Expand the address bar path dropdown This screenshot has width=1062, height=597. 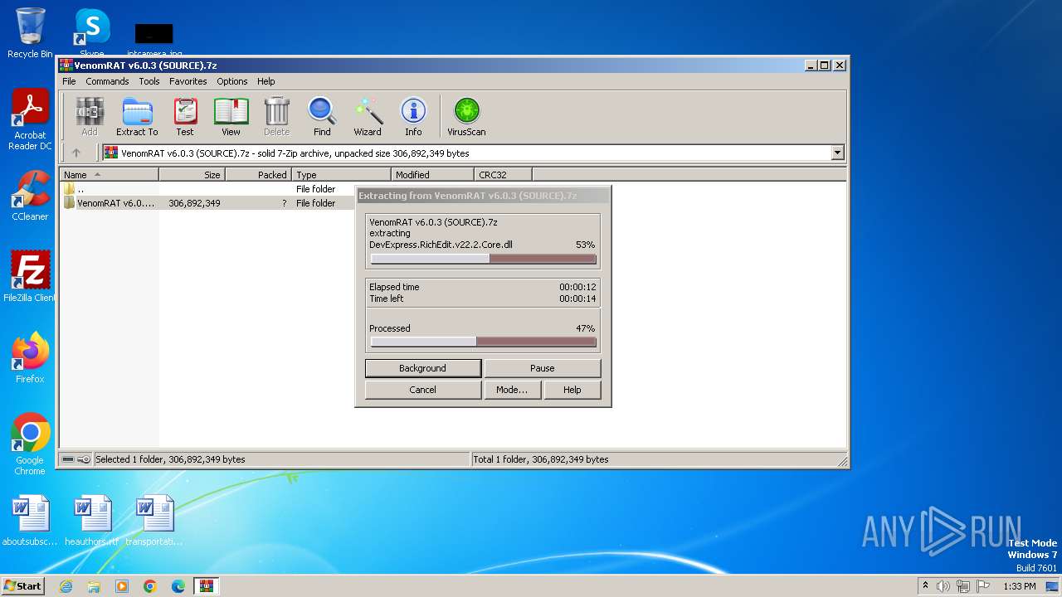837,153
